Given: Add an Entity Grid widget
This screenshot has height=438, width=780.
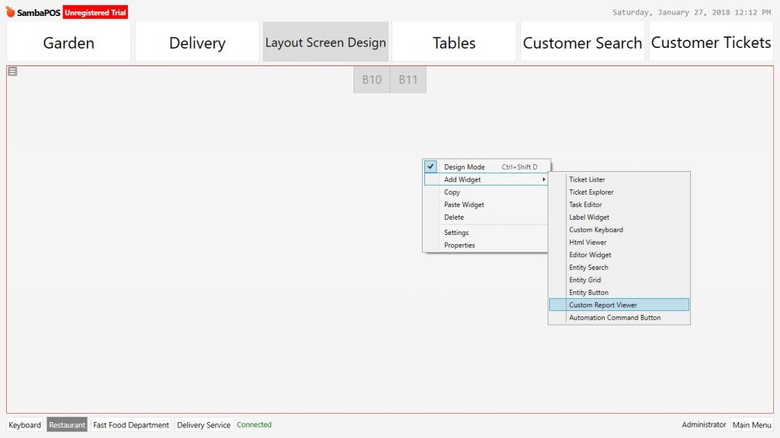Looking at the screenshot, I should tap(619, 280).
